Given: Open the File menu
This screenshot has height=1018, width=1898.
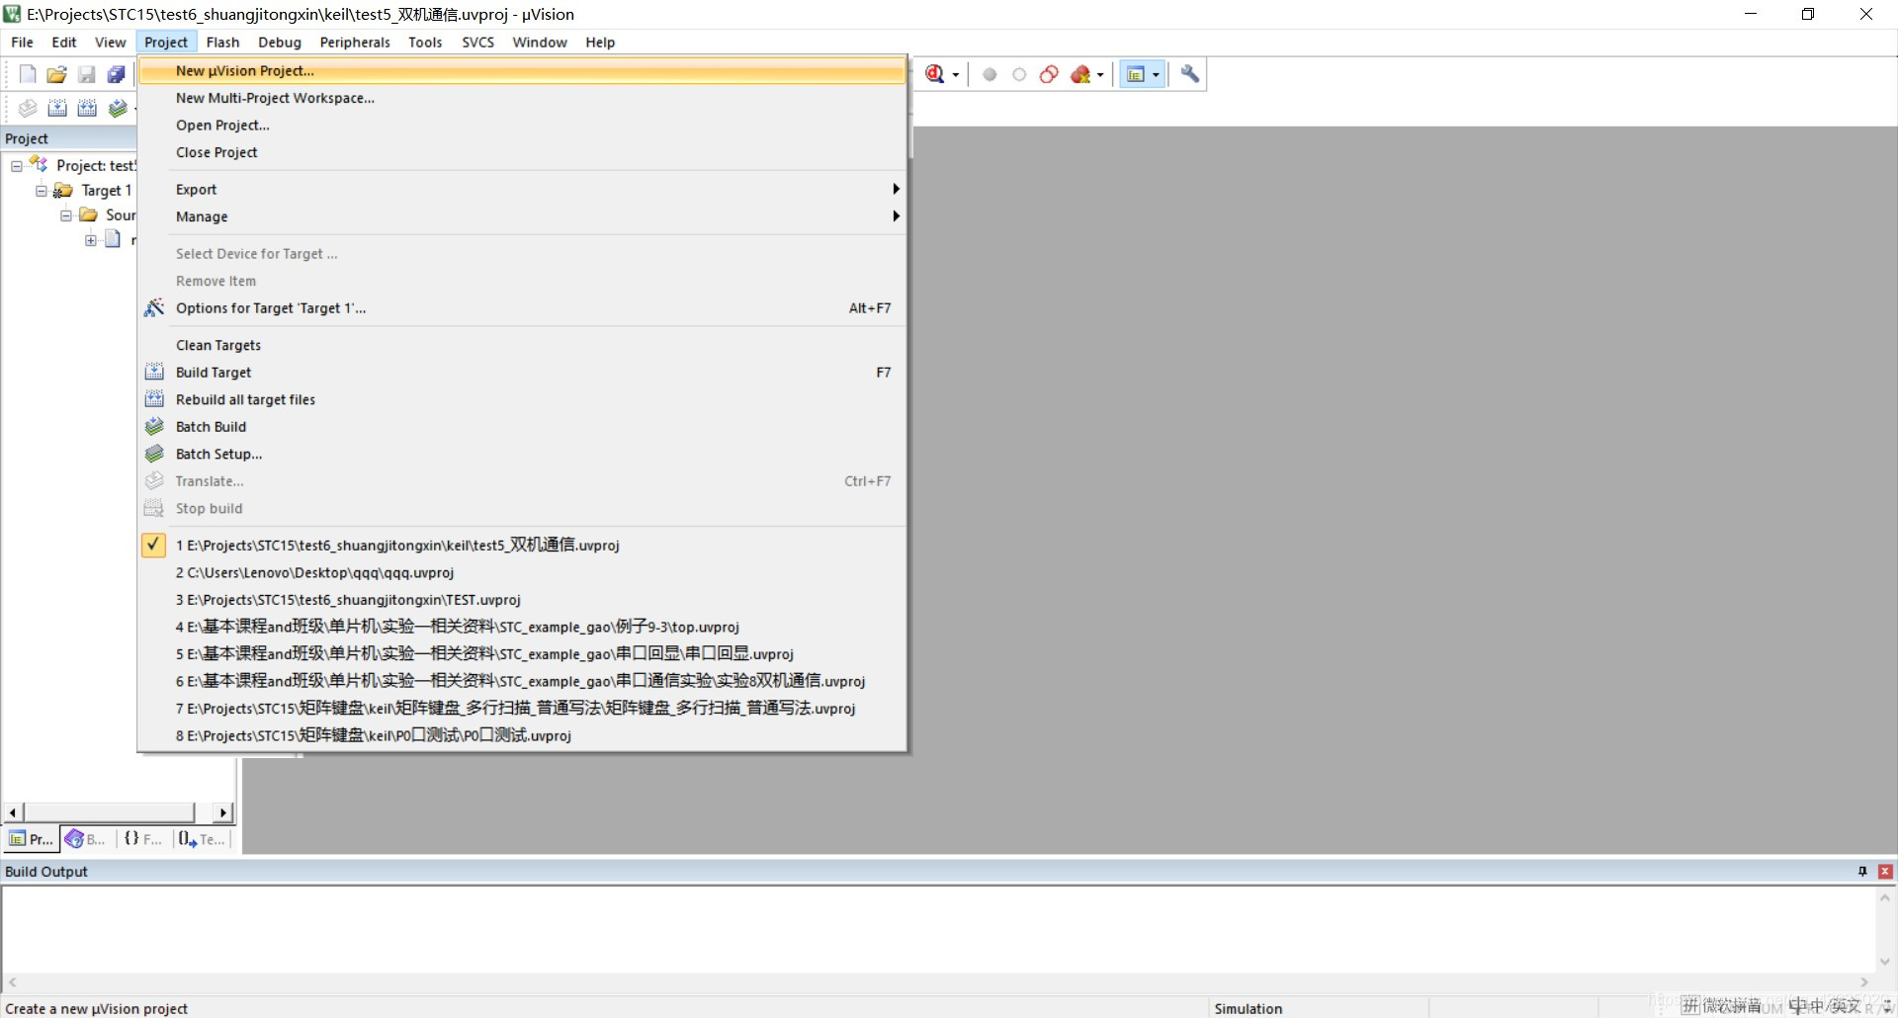Looking at the screenshot, I should coord(22,42).
